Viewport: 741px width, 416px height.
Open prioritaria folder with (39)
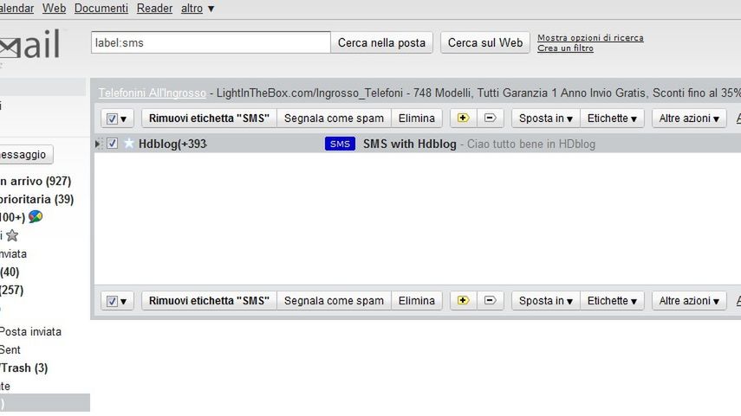(x=37, y=199)
